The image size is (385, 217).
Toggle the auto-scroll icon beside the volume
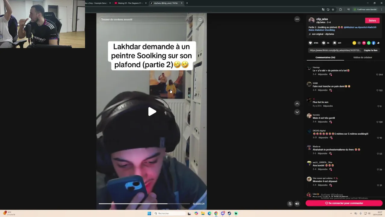click(290, 204)
